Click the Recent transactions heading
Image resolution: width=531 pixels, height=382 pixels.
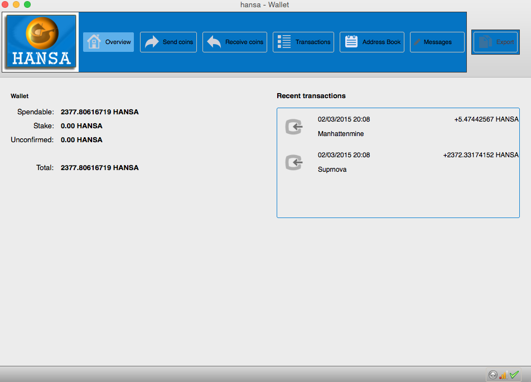click(x=311, y=96)
